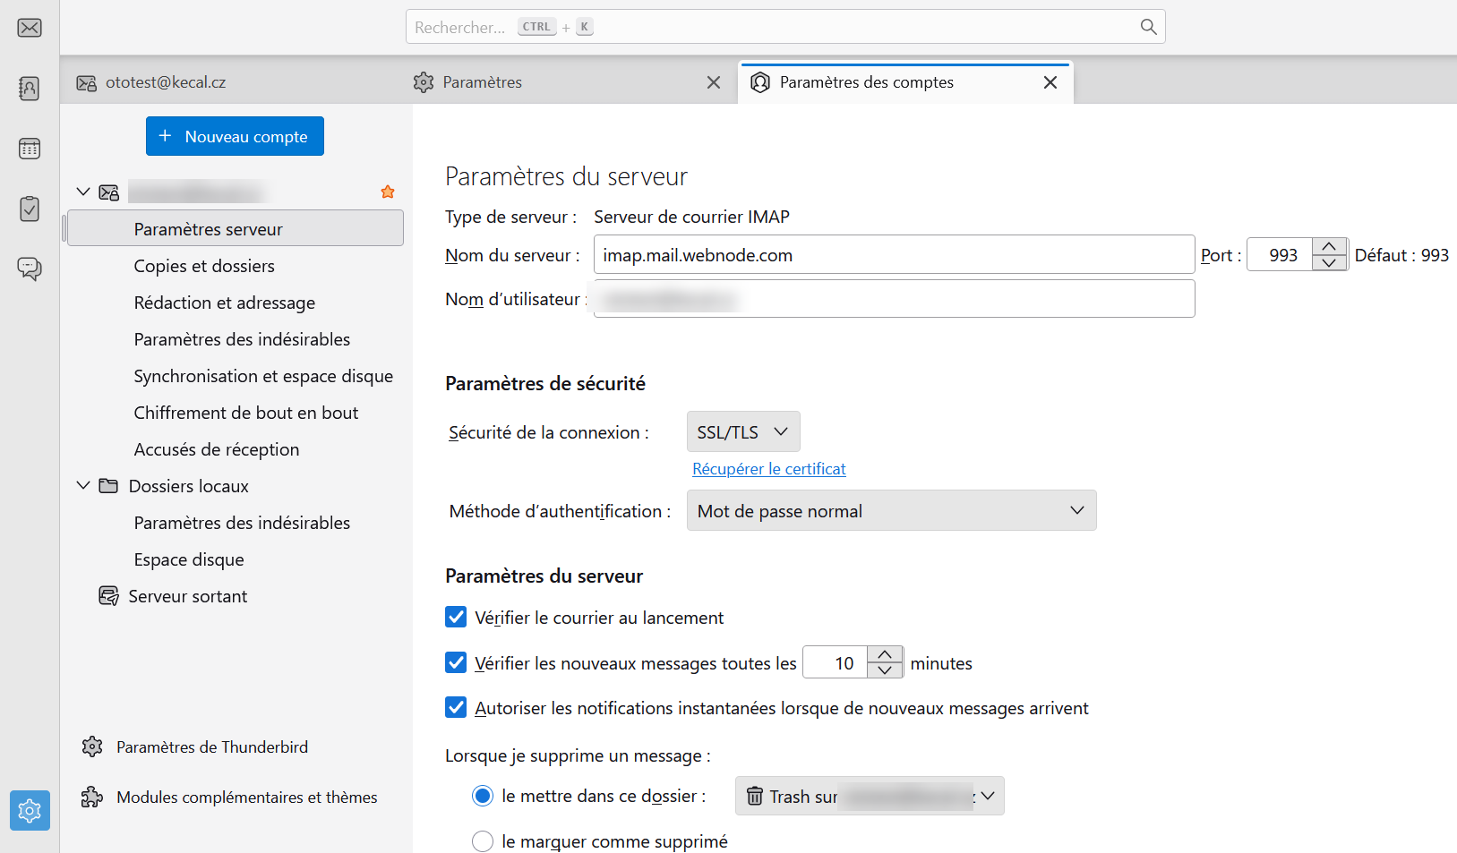1457x853 pixels.
Task: Toggle Vérifier le courrier au lancement checkbox
Action: (456, 617)
